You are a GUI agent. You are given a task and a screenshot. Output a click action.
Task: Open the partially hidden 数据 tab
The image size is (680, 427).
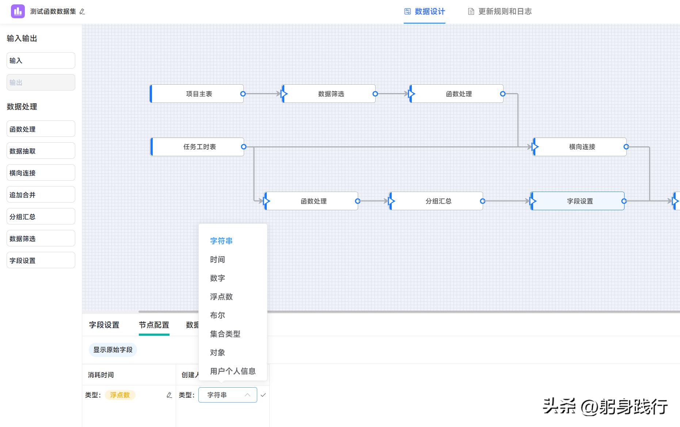pos(192,325)
